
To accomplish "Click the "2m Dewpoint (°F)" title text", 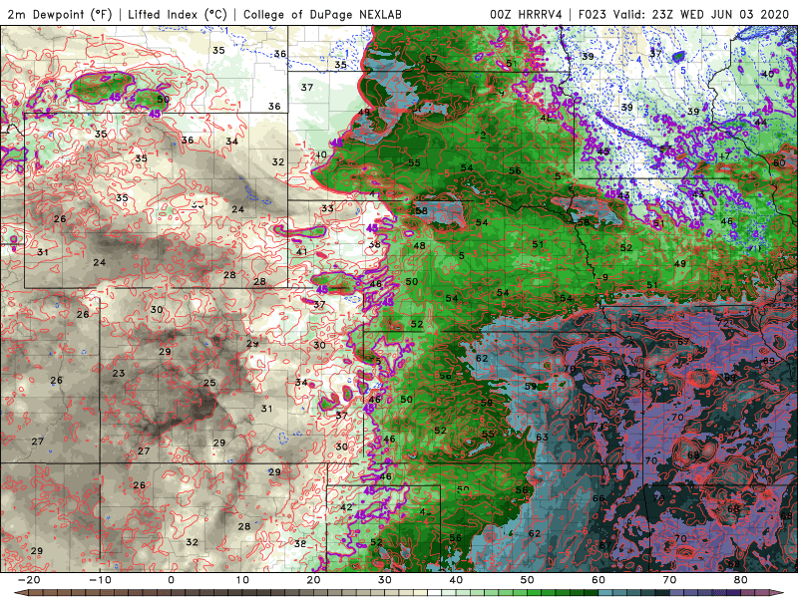I will click(59, 14).
